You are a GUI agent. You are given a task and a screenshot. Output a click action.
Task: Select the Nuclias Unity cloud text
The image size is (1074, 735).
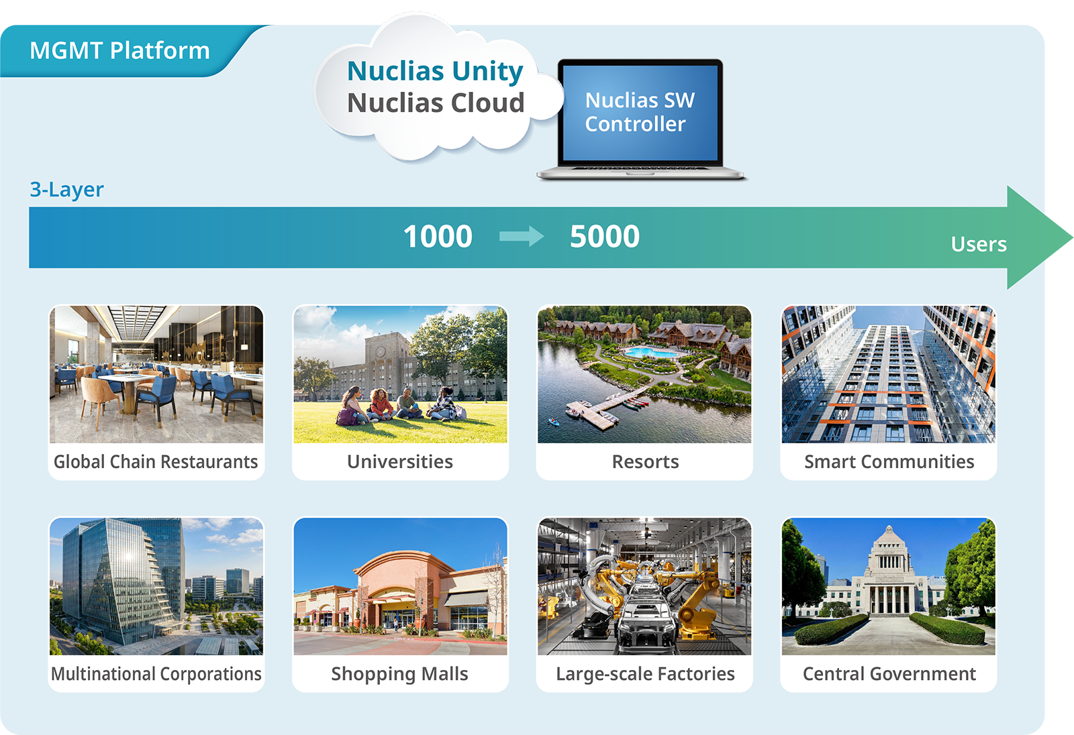pos(435,72)
